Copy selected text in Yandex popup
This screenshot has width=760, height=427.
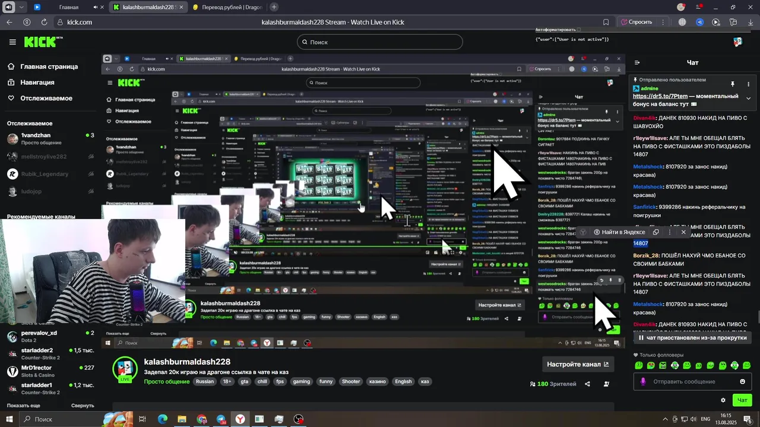(x=655, y=232)
